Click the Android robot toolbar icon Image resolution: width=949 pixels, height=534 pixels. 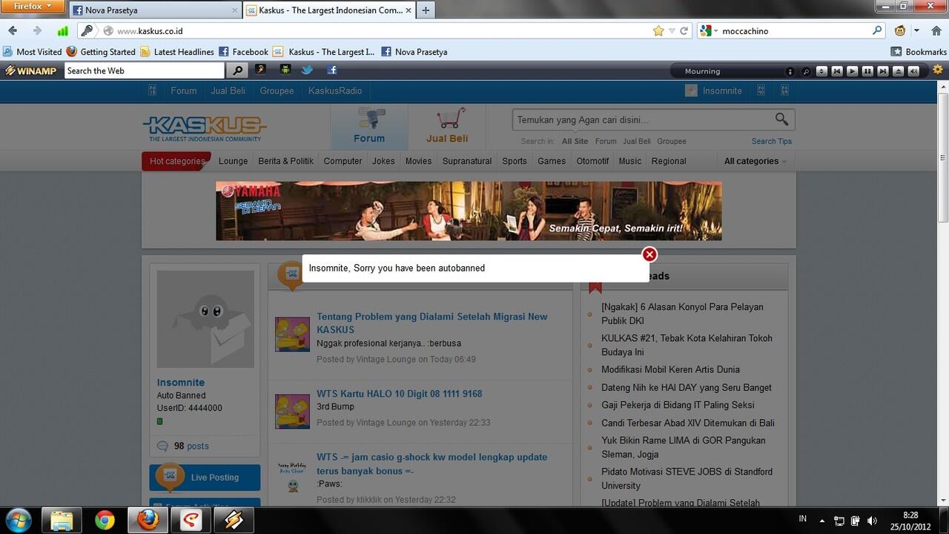(x=285, y=70)
